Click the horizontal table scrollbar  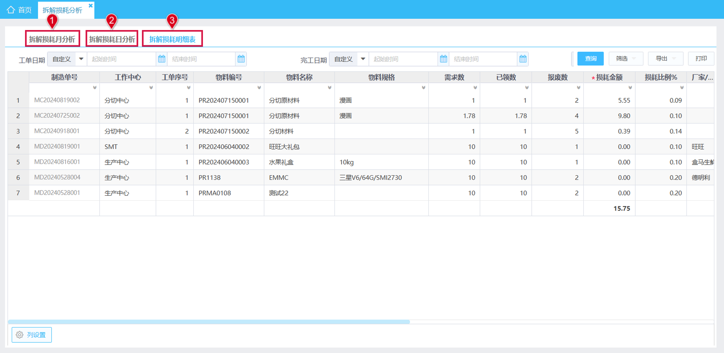click(209, 322)
